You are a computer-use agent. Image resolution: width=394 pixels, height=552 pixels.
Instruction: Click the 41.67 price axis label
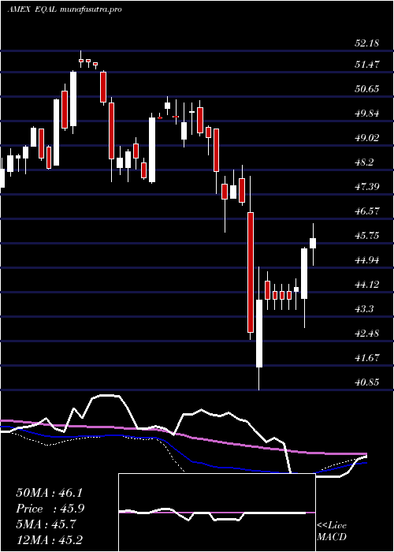[x=366, y=358]
